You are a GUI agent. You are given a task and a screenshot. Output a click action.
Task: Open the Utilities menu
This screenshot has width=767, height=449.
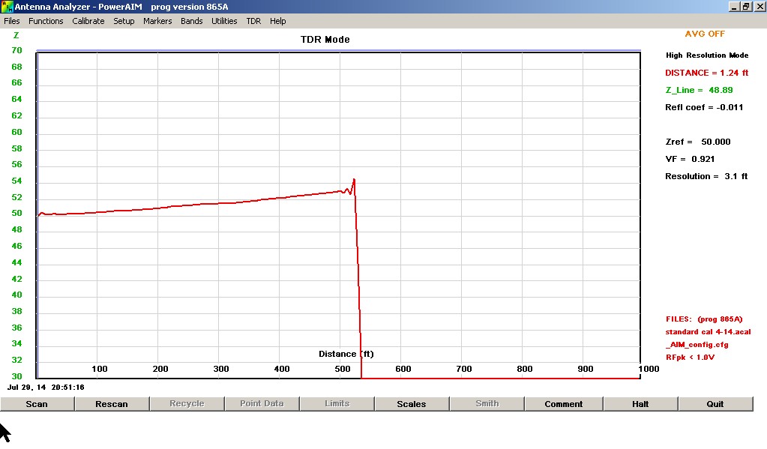point(224,21)
